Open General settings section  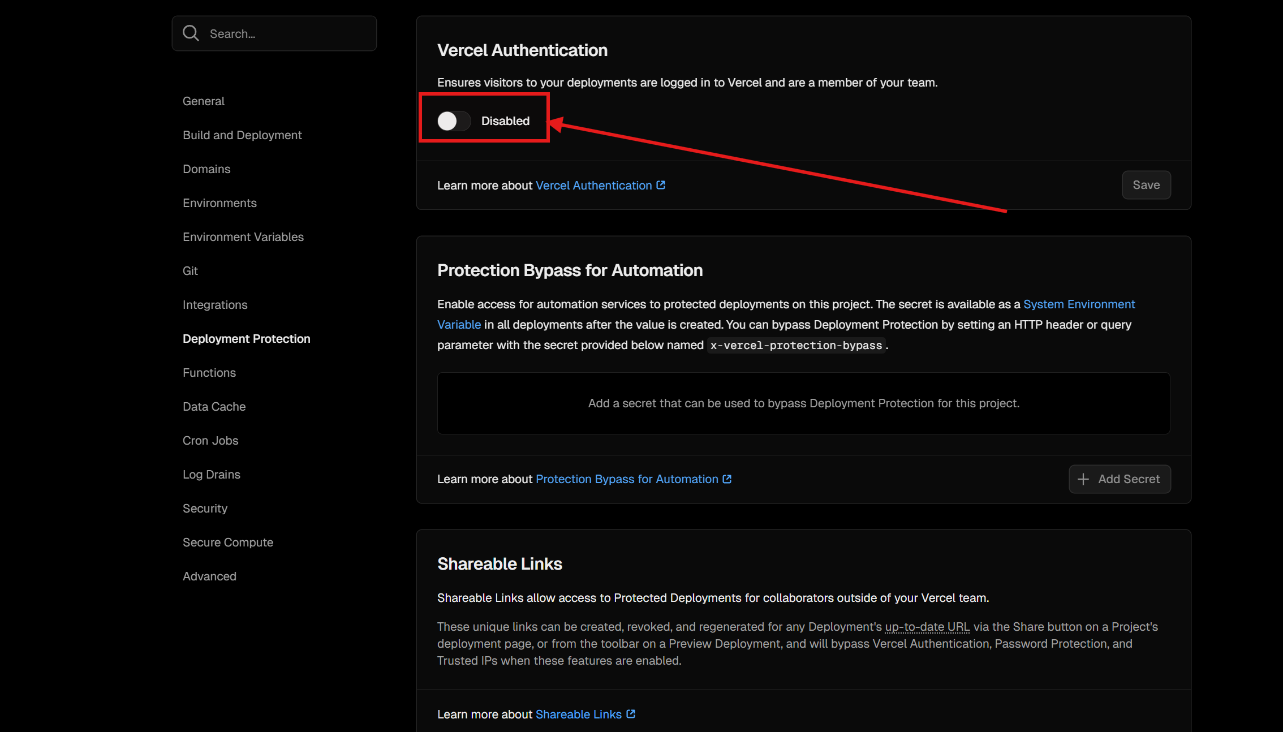pos(204,101)
